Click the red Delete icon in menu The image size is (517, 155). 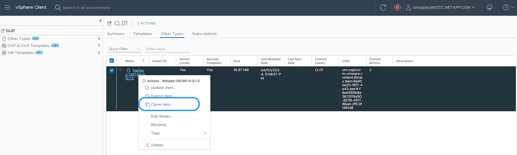(147, 145)
